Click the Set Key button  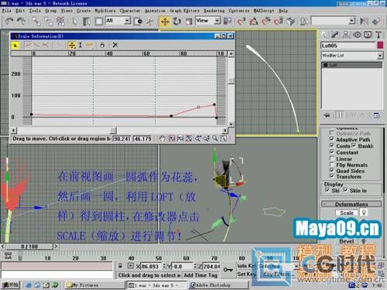tap(246, 275)
